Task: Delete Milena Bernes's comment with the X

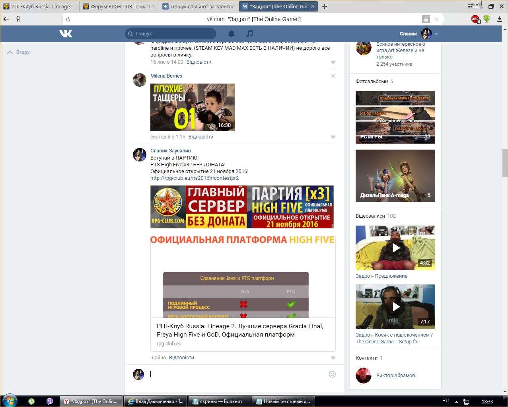Action: [333, 76]
